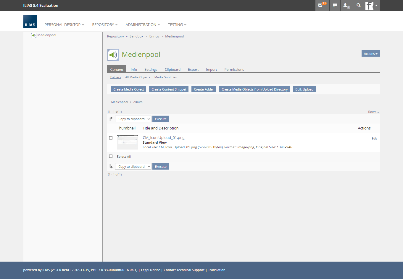Viewport: 403px width, 279px height.
Task: Click the Edit link for the media item
Action: click(374, 139)
